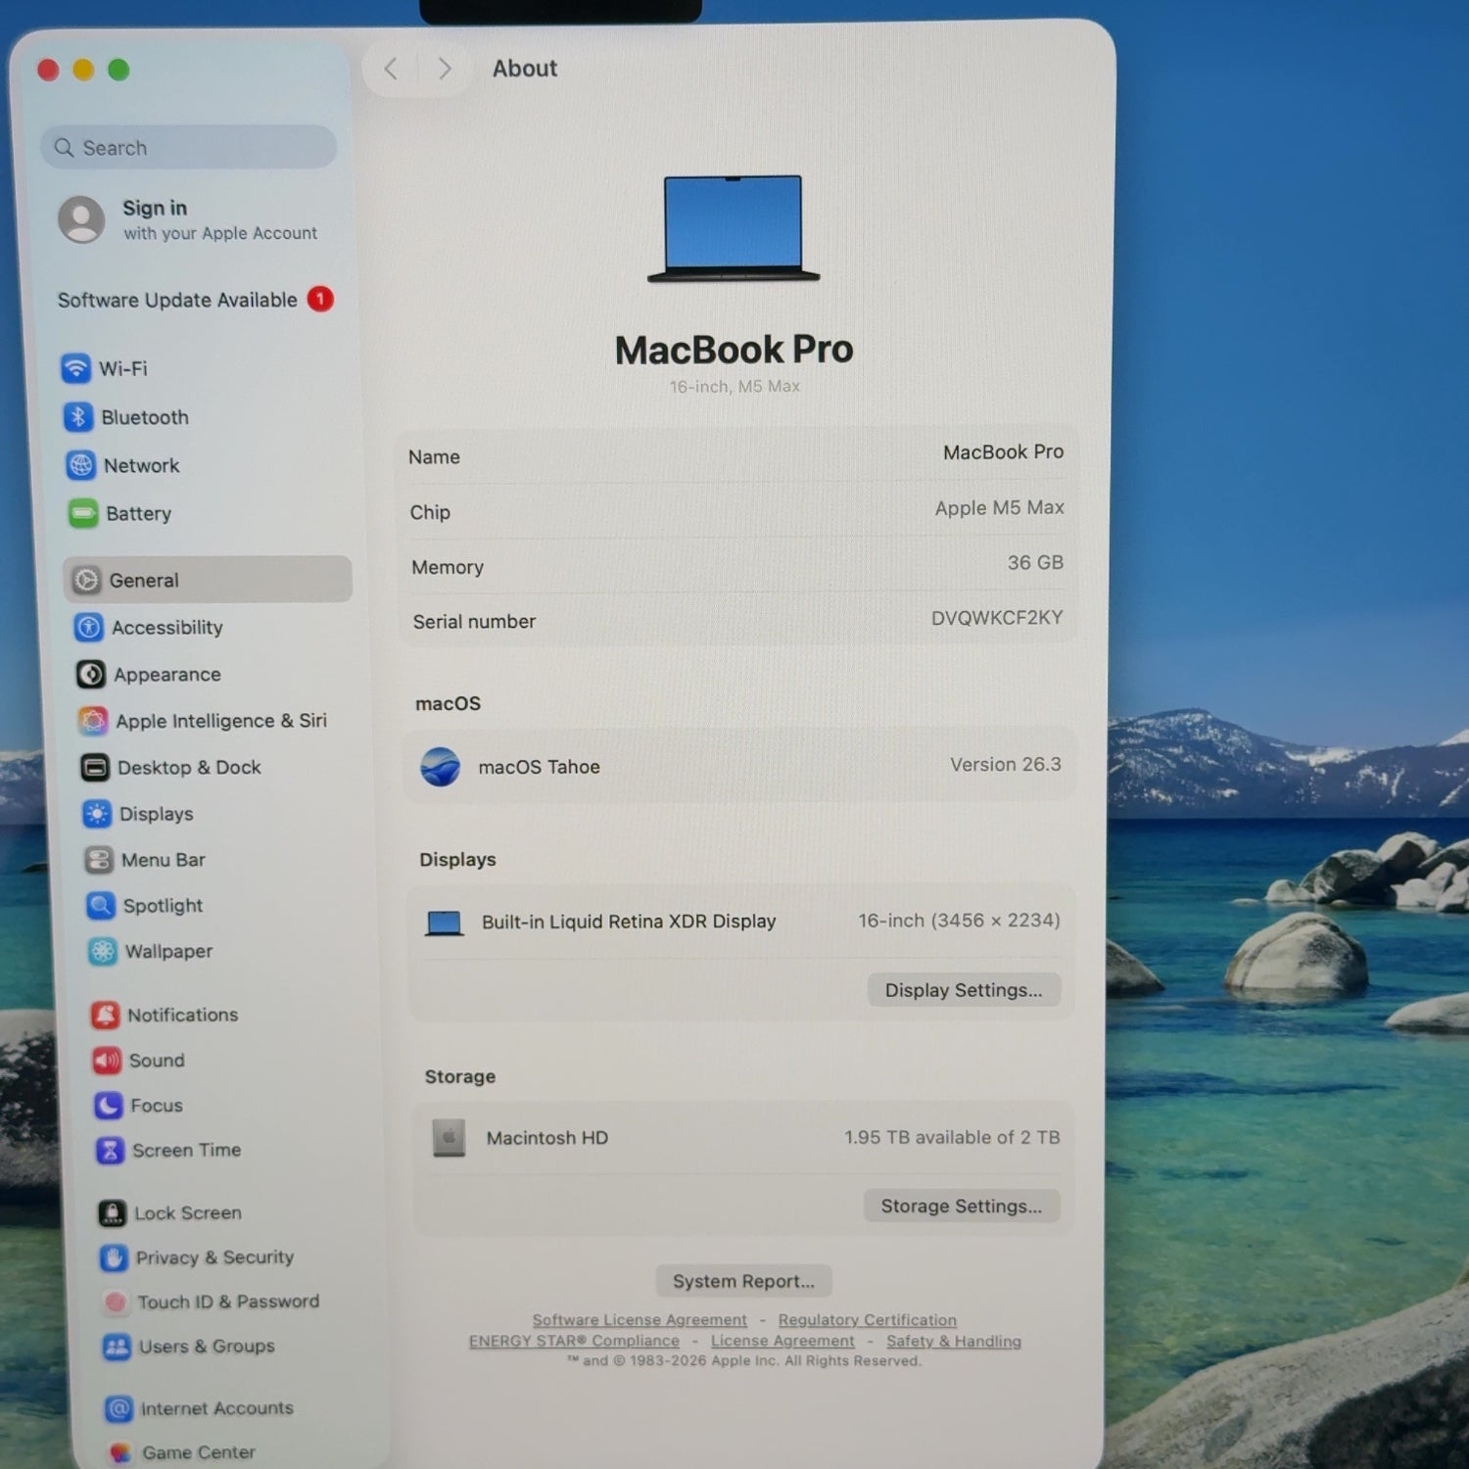1469x1469 pixels.
Task: Select Game Center icon
Action: point(120,1452)
